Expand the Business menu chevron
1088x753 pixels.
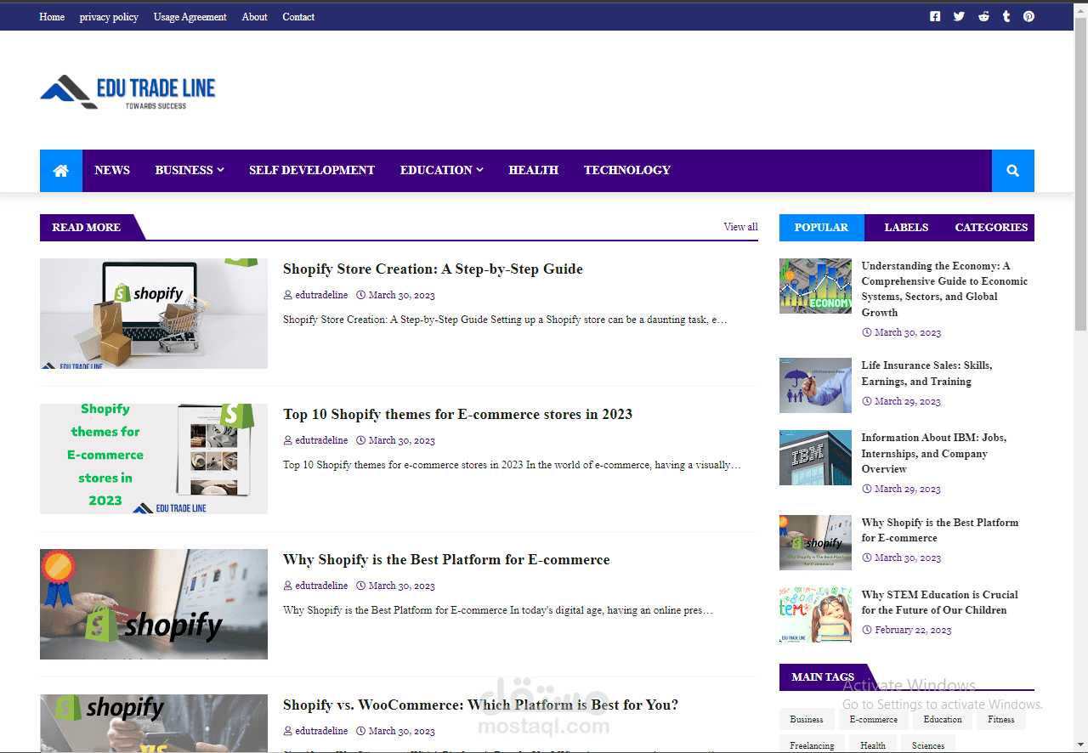click(221, 170)
